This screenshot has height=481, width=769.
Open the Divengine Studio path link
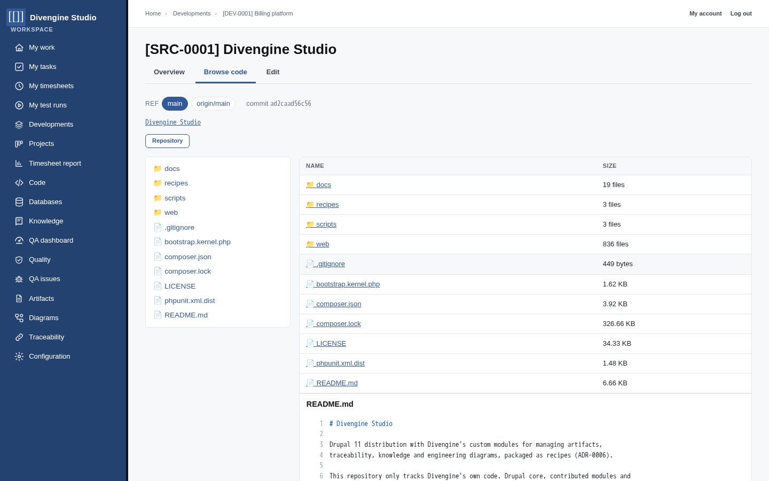coord(173,122)
